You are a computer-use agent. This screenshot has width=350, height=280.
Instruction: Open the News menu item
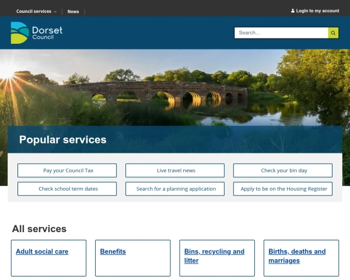73,12
